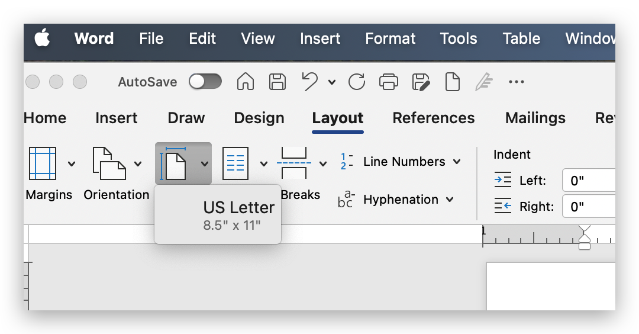639x334 pixels.
Task: Open the View menu
Action: pyautogui.click(x=257, y=38)
